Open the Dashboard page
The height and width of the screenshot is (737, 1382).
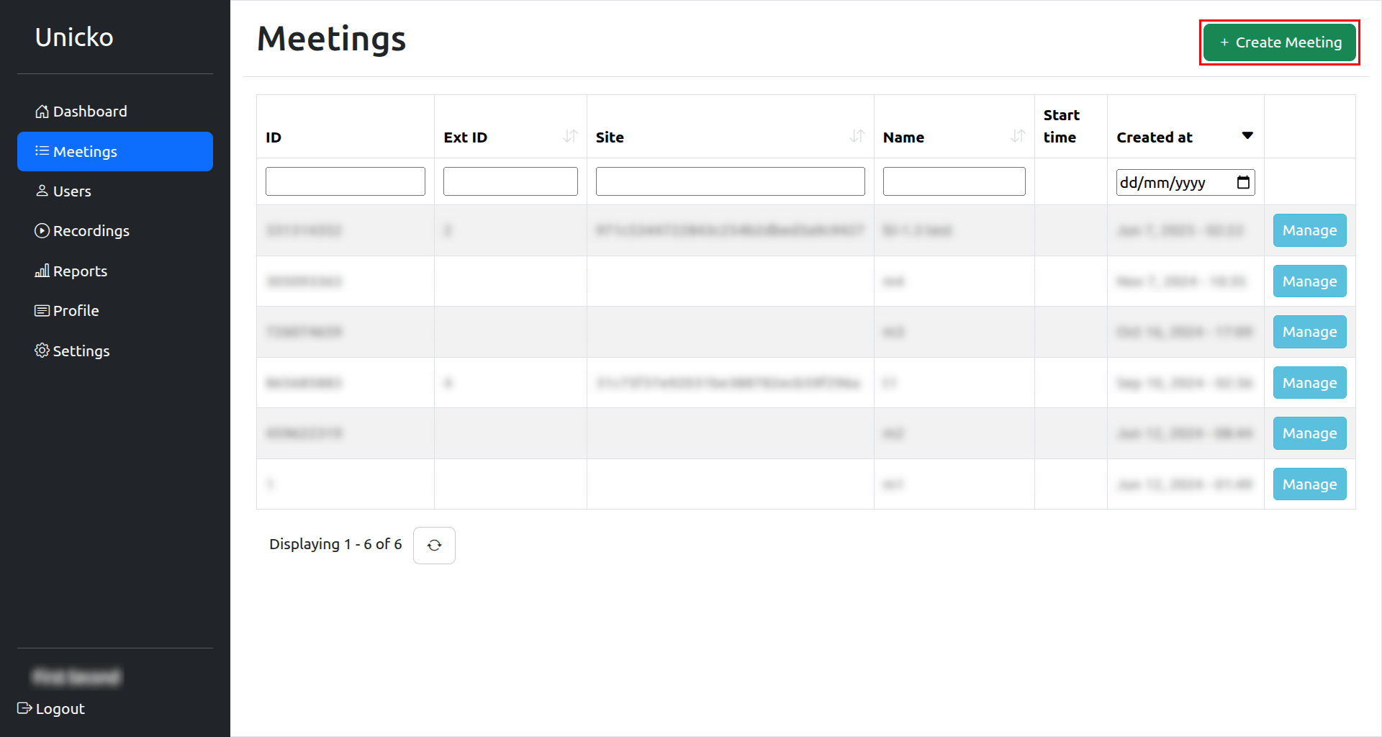click(89, 112)
